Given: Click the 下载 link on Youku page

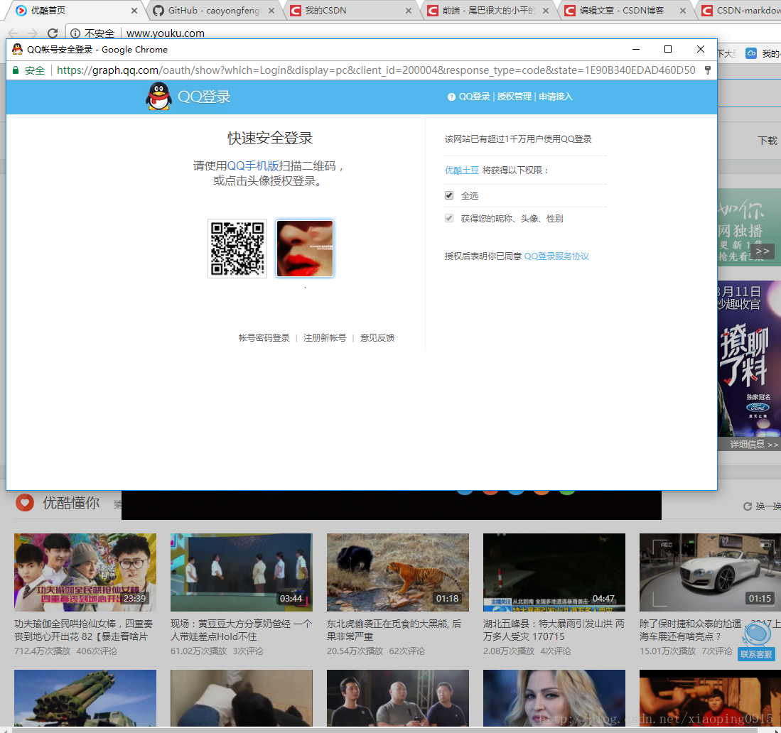Looking at the screenshot, I should [x=767, y=141].
